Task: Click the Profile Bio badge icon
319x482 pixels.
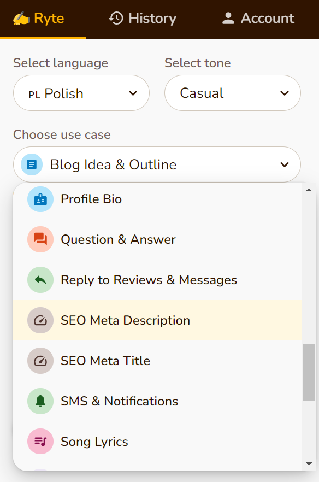Action: pos(40,199)
